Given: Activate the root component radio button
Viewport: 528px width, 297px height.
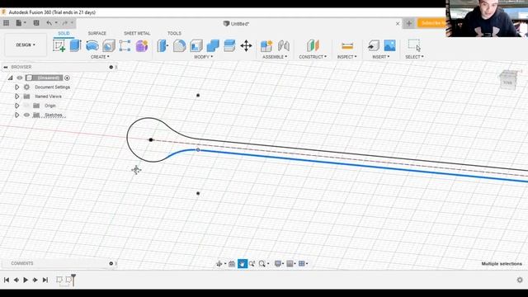Looking at the screenshot, I should (67, 78).
